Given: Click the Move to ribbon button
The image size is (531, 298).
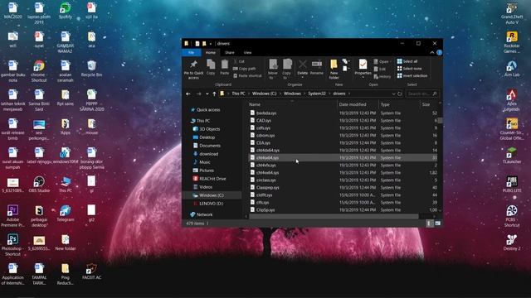Looking at the screenshot, I should pyautogui.click(x=273, y=70).
